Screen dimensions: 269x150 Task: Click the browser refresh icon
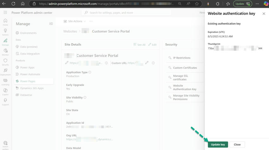point(13,4)
